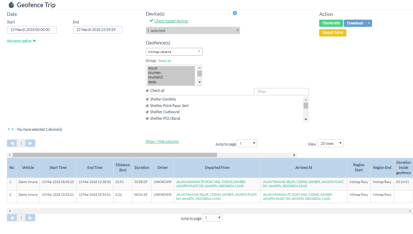Click the Show / Hide columns link
Image resolution: width=413 pixels, height=234 pixels.
[162, 141]
